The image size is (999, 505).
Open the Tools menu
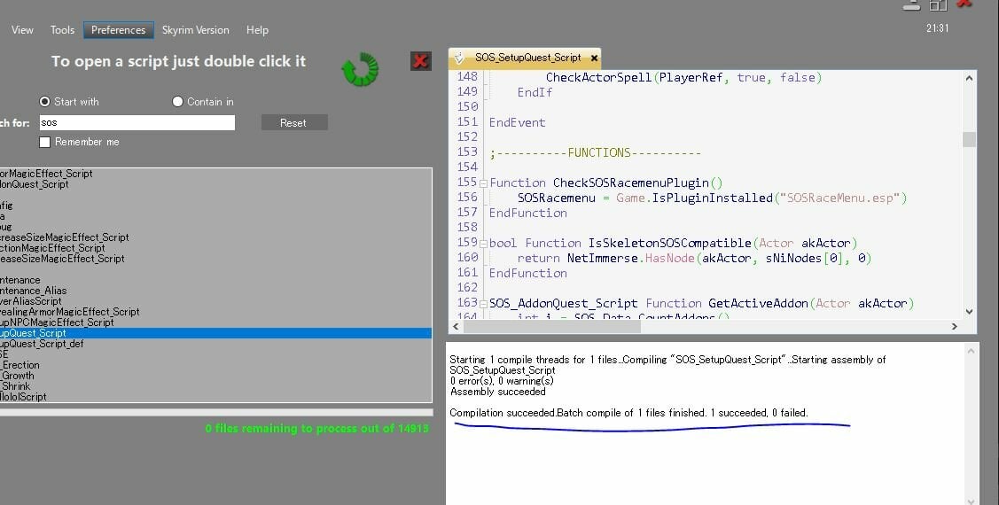tap(62, 30)
